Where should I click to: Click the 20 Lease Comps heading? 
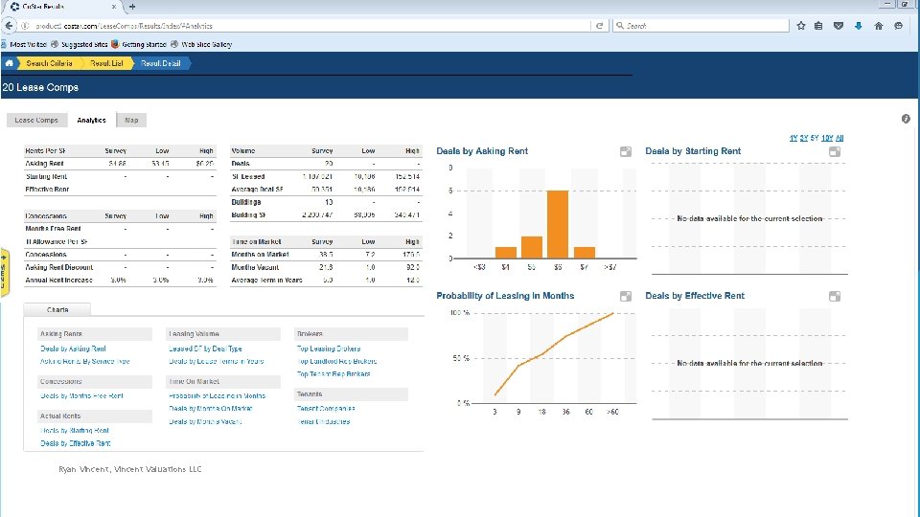40,87
